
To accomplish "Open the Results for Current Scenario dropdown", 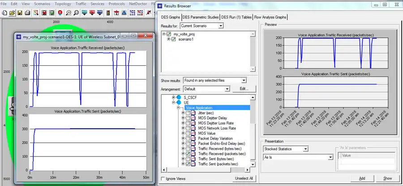I will [x=220, y=26].
